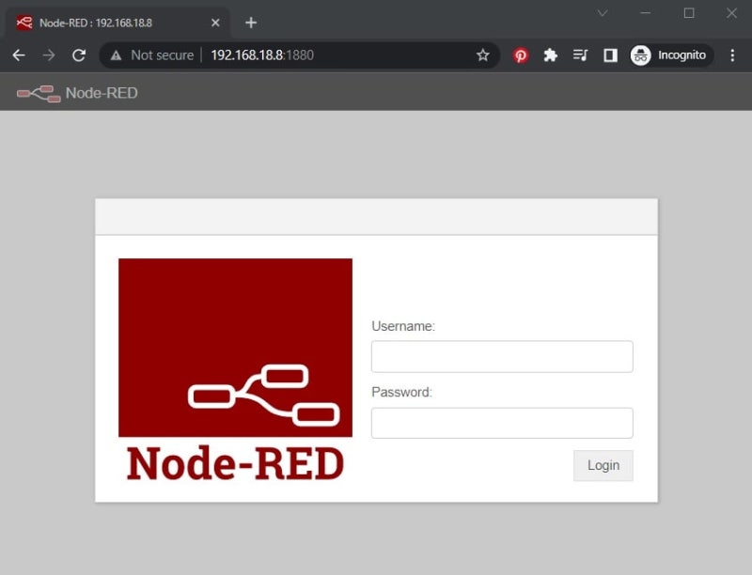
Task: Open the Chrome extensions puzzle icon
Action: coord(551,55)
